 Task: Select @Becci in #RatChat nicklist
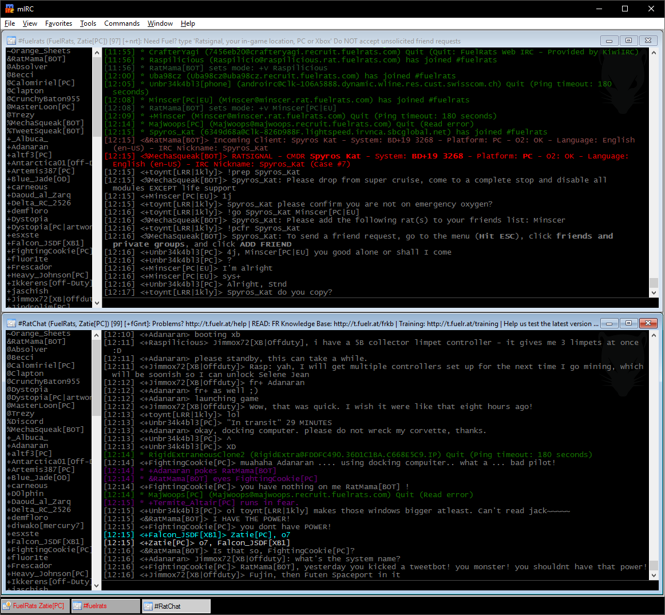tap(21, 358)
